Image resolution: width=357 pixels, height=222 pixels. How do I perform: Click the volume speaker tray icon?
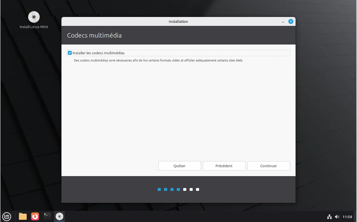(x=337, y=217)
